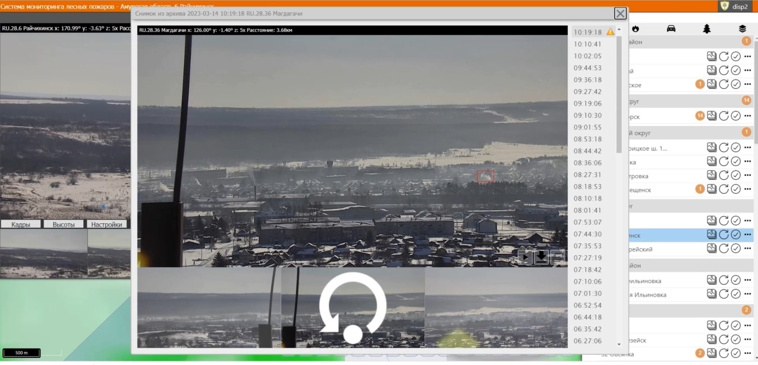Click the Высоты button

pyautogui.click(x=64, y=224)
